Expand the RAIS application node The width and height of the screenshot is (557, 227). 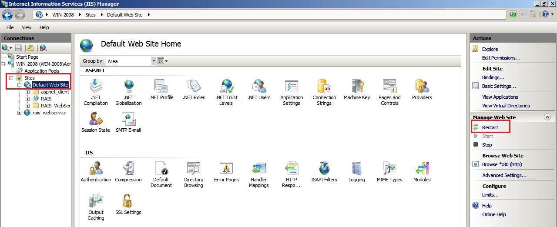pos(28,99)
